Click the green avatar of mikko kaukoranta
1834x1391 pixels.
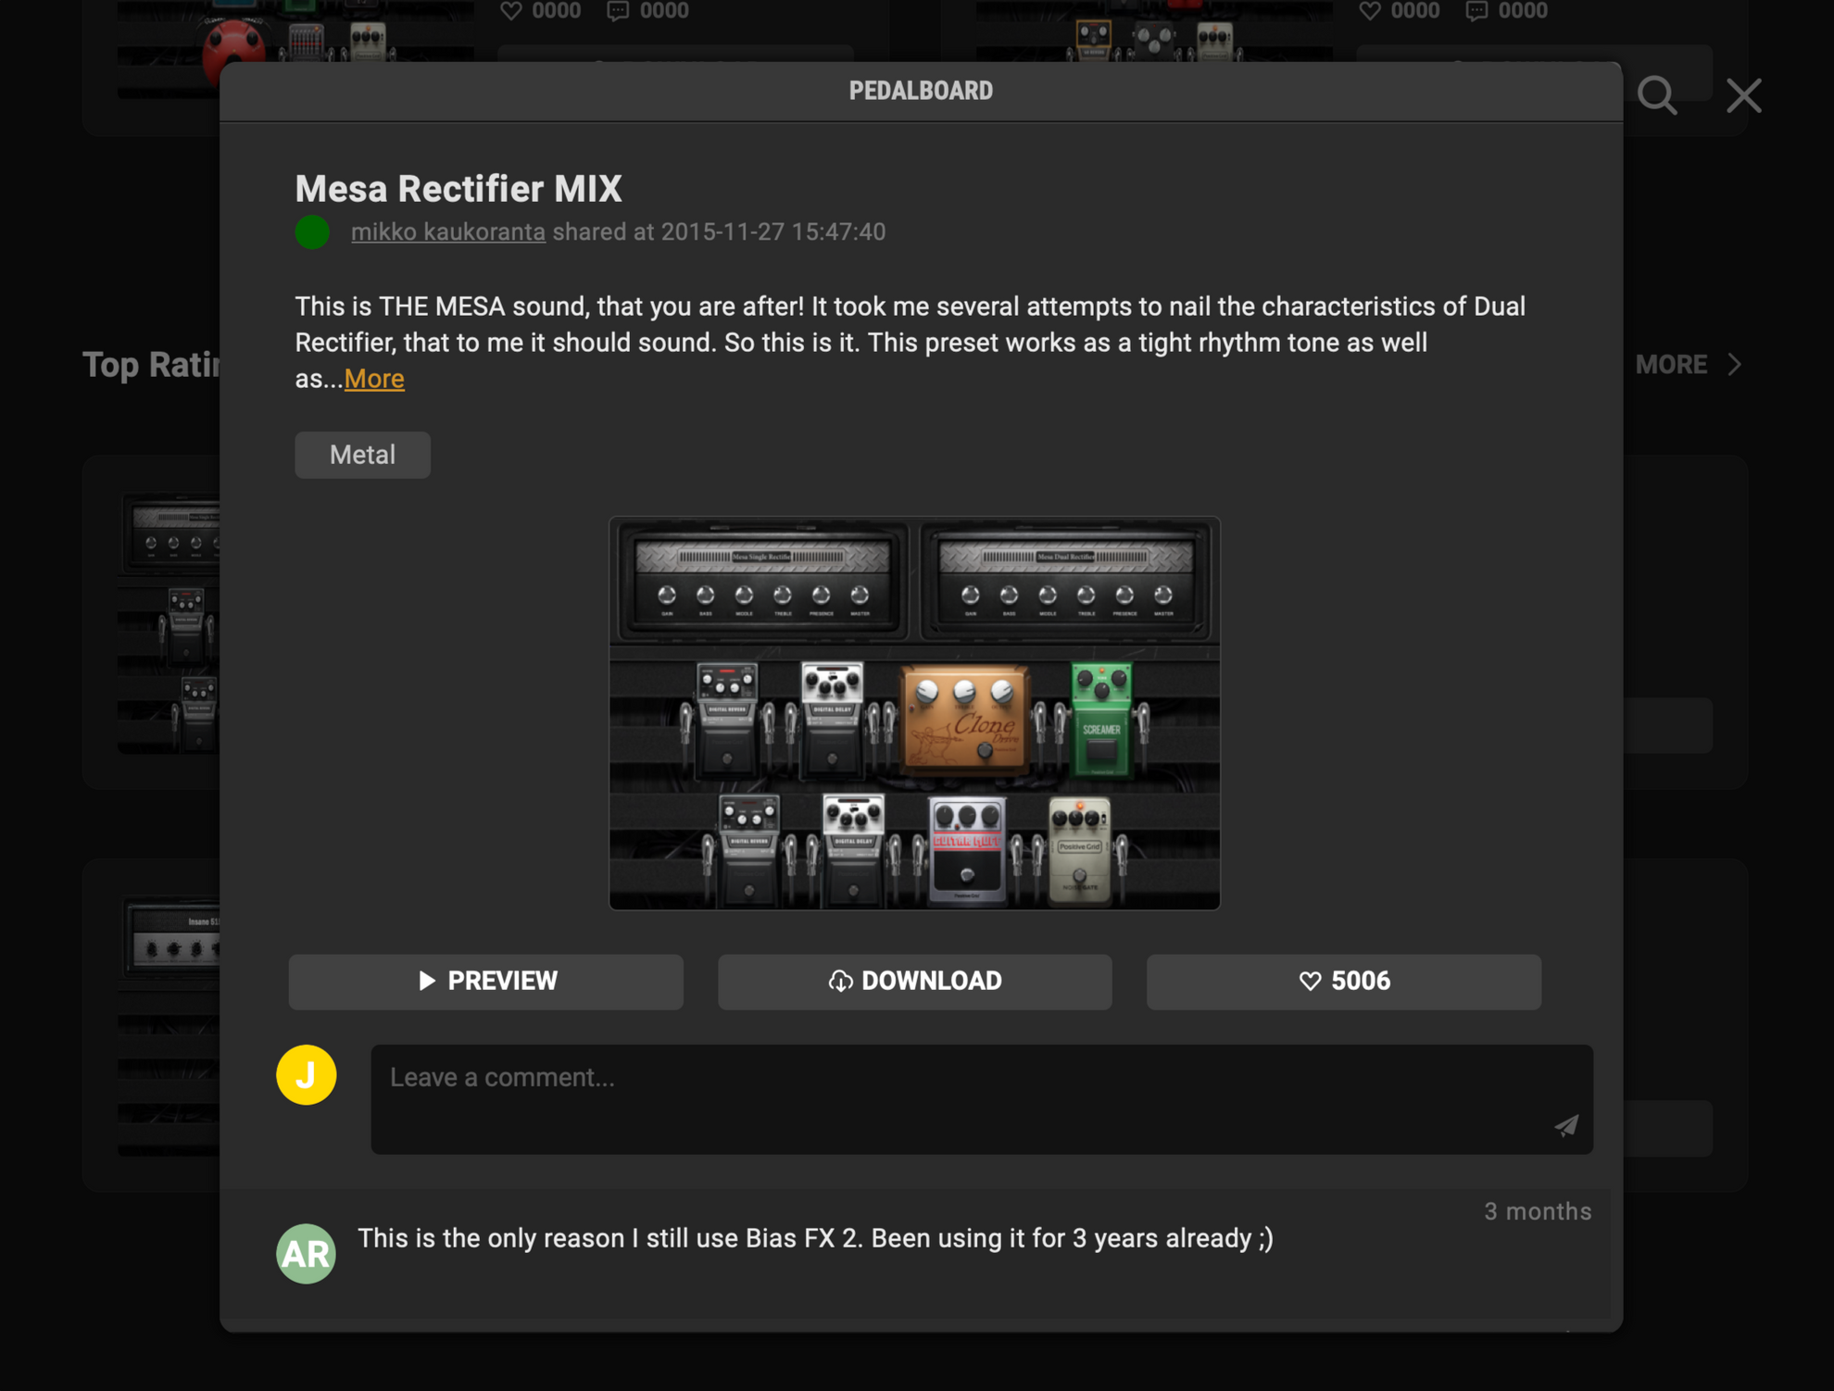tap(312, 232)
